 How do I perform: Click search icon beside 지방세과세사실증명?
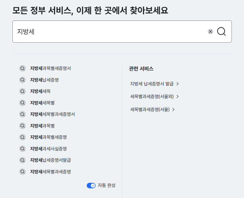(22, 149)
